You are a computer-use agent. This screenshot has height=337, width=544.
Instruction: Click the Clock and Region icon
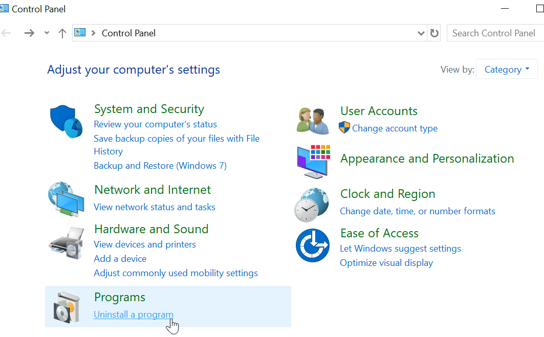click(312, 205)
